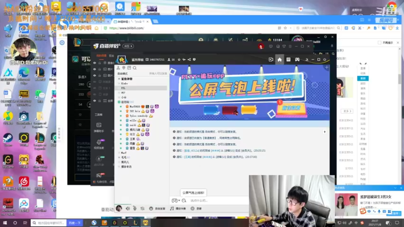Click the share icon in YY channel header
404x227 pixels.
point(189,60)
